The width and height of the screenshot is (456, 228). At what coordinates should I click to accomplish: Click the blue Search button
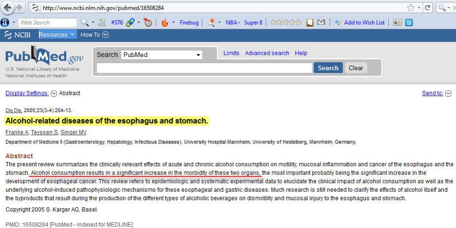click(x=328, y=68)
